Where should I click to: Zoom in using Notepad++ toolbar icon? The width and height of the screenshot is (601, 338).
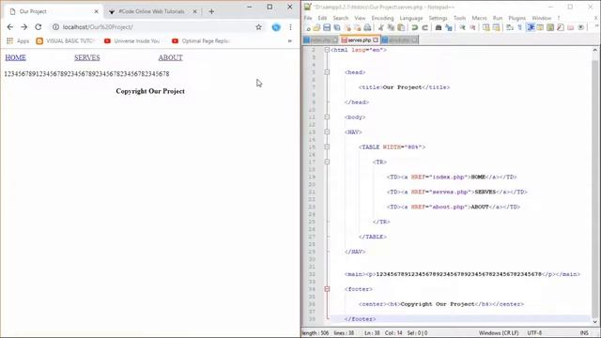pos(462,27)
